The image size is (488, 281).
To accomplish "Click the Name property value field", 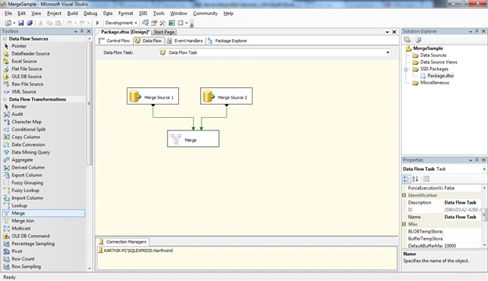I will pyautogui.click(x=462, y=217).
